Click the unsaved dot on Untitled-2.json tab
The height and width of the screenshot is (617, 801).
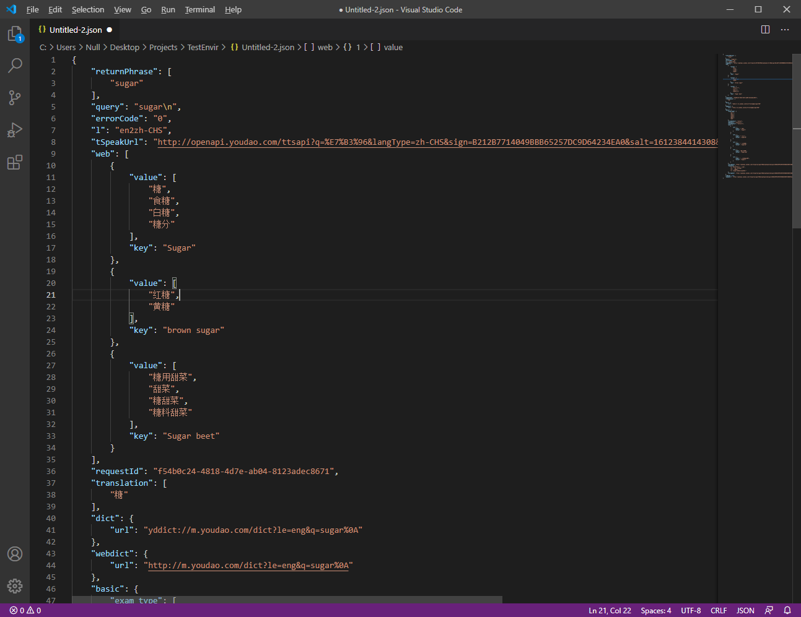coord(110,30)
